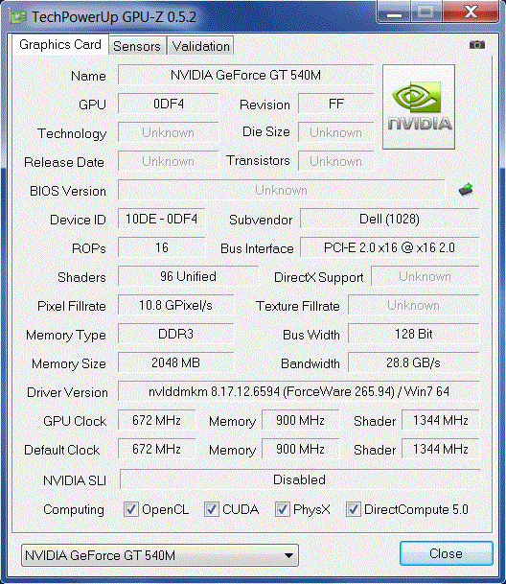Click the Default Clock value 672 MHz
Viewport: 506px width, 584px height.
click(157, 449)
